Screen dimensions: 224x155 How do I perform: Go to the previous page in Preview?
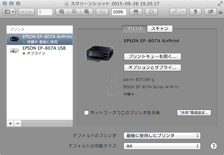pos(23,12)
